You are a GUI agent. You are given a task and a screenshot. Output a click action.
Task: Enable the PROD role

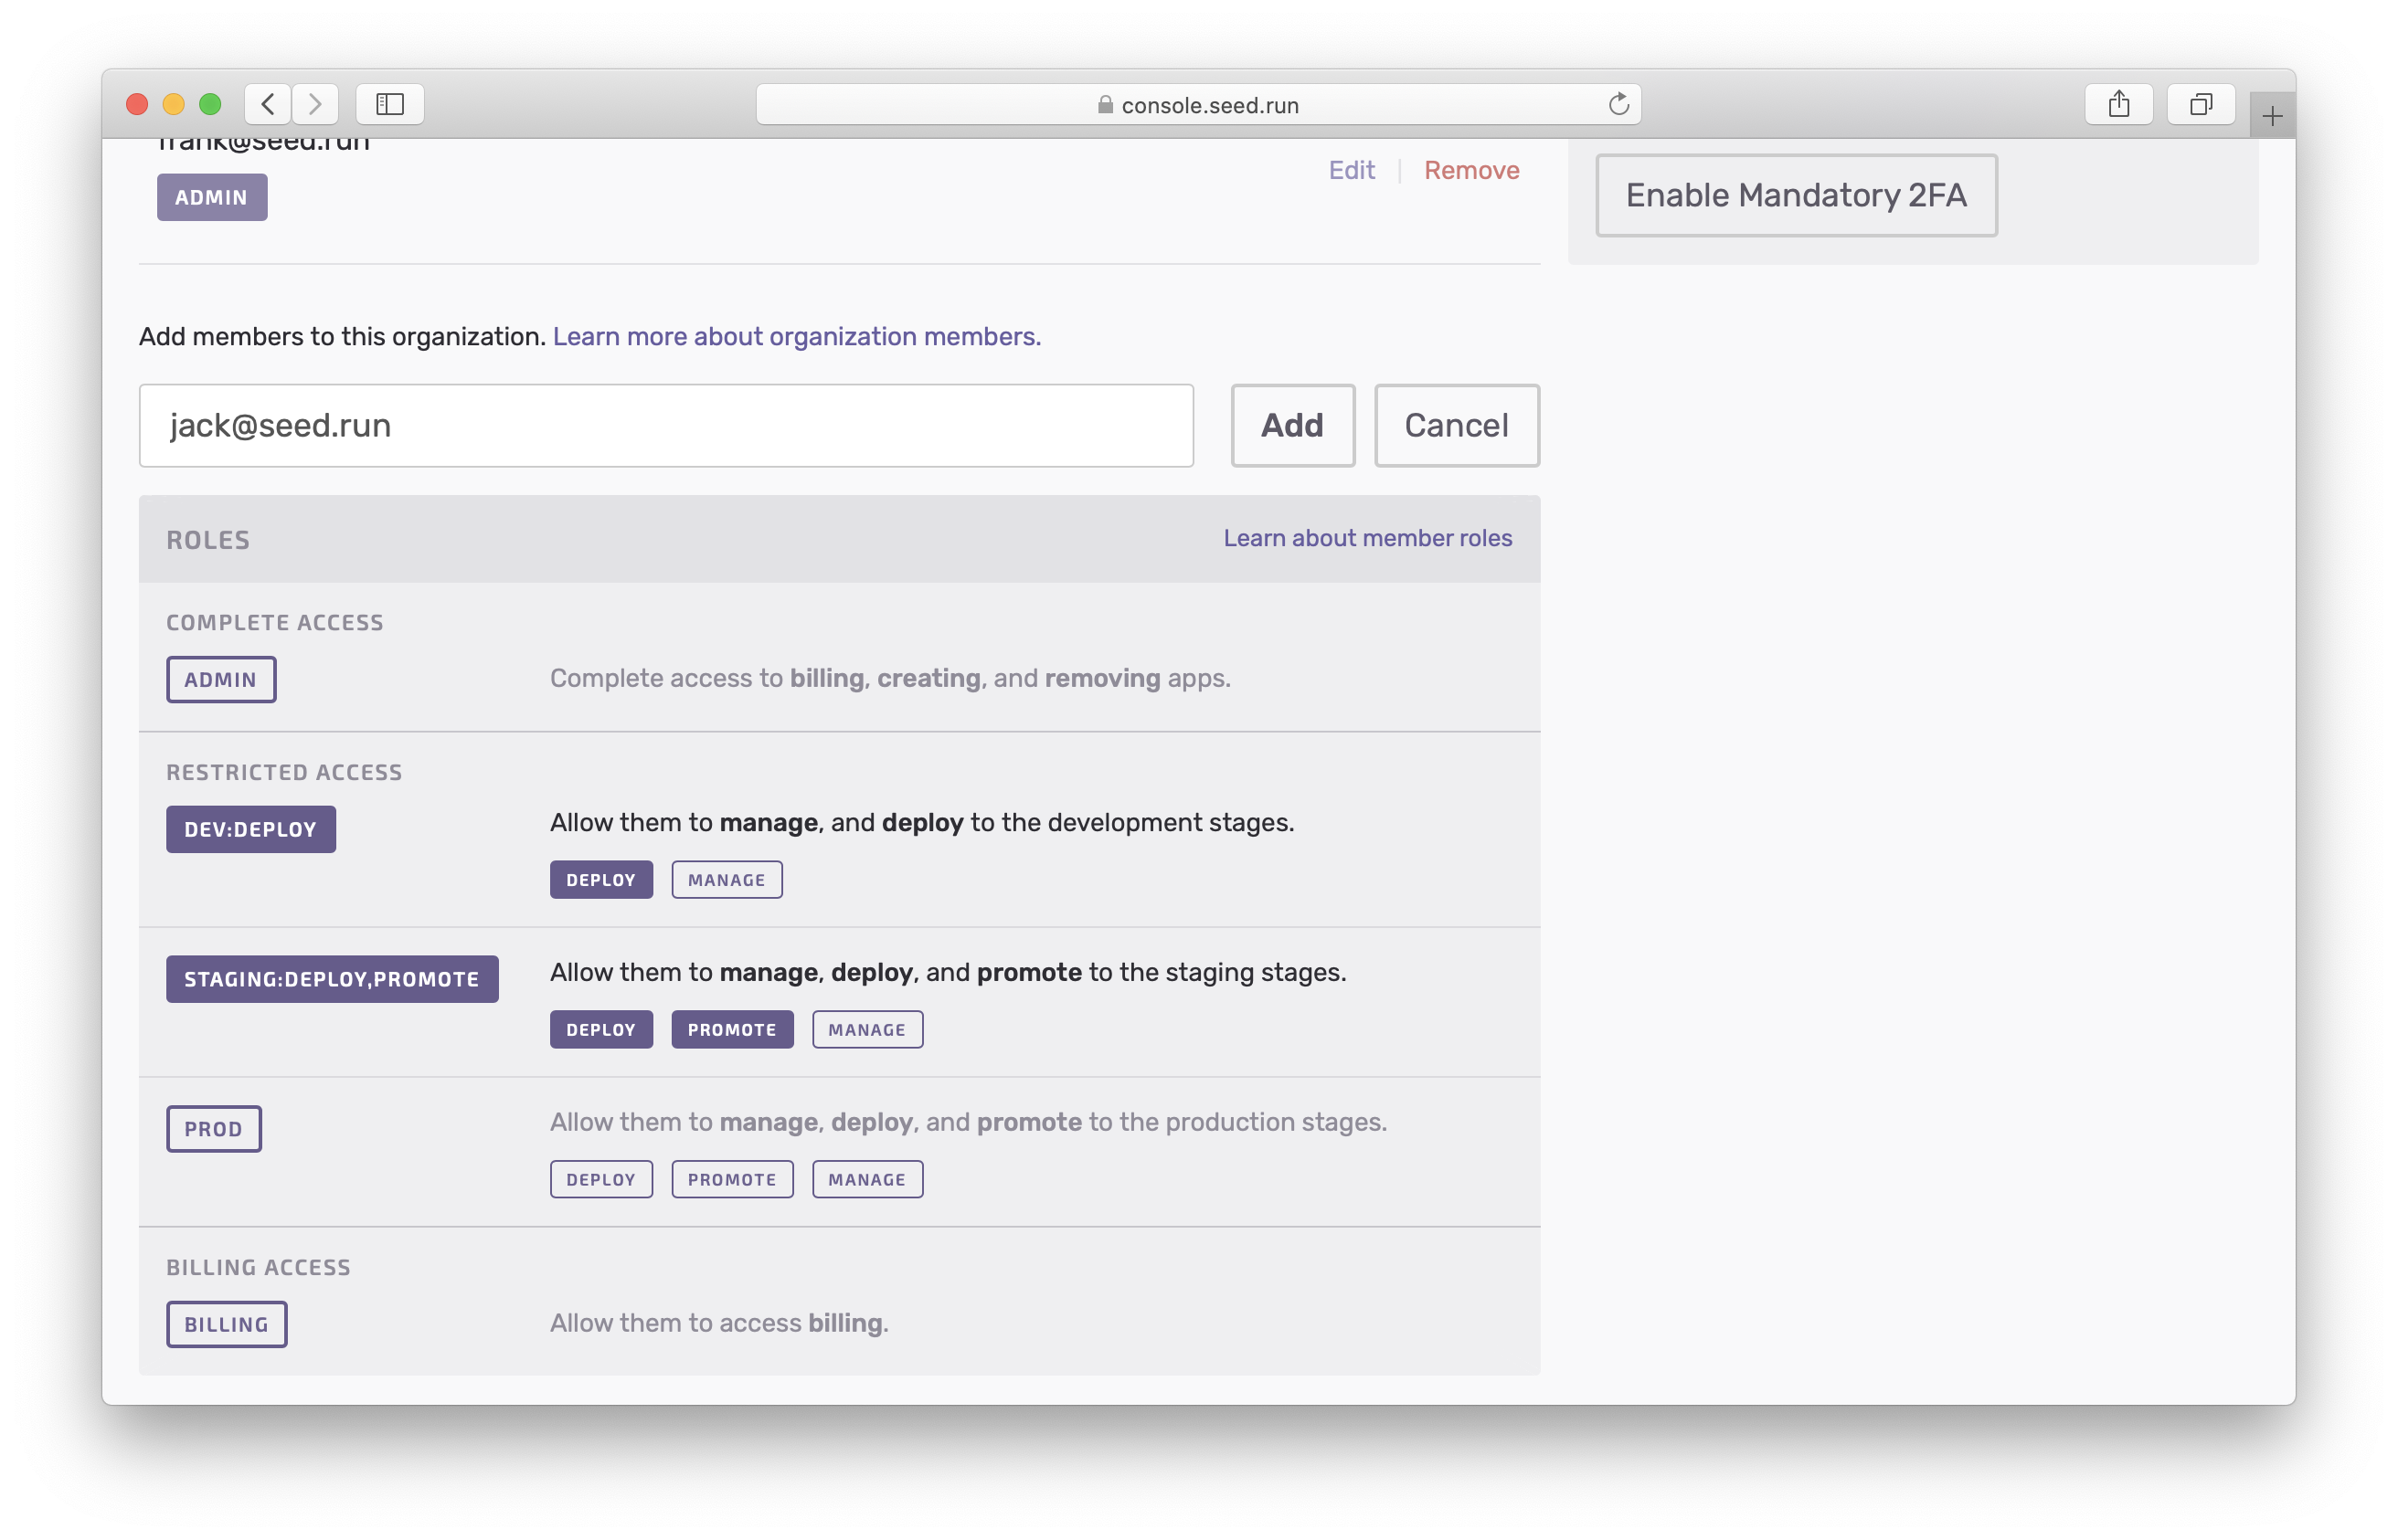(213, 1129)
